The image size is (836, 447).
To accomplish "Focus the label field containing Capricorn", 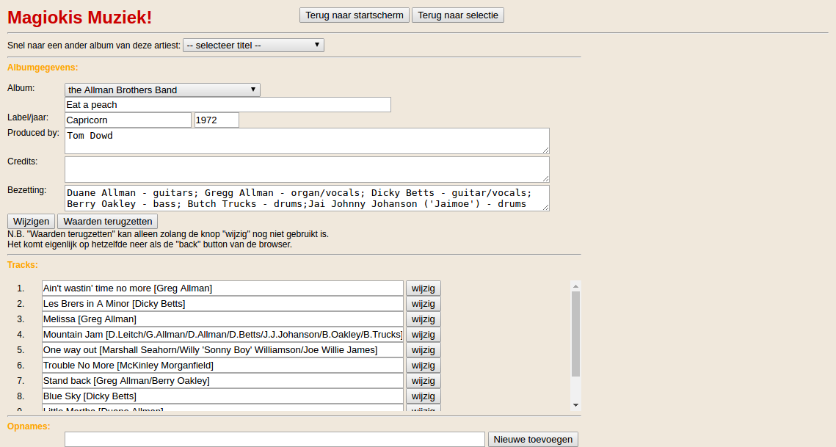I will 128,120.
